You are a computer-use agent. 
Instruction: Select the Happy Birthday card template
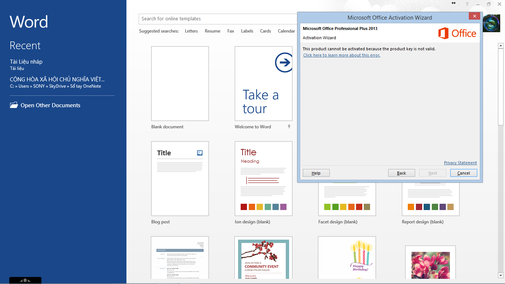pyautogui.click(x=347, y=258)
